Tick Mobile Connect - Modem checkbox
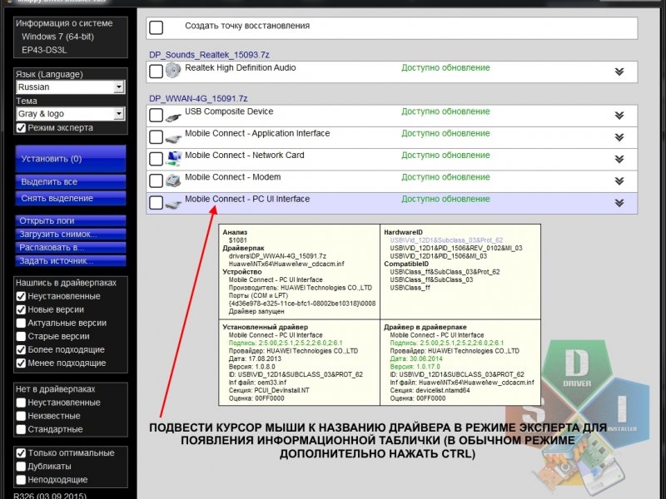The image size is (666, 499). pos(156,180)
